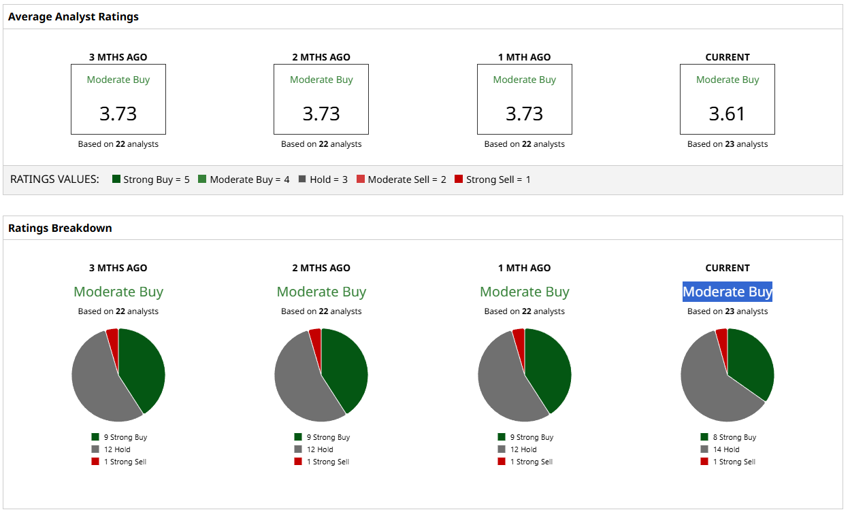This screenshot has width=850, height=514.
Task: Select the 1 MTH AGO average rating box showing 3.73
Action: pos(525,99)
